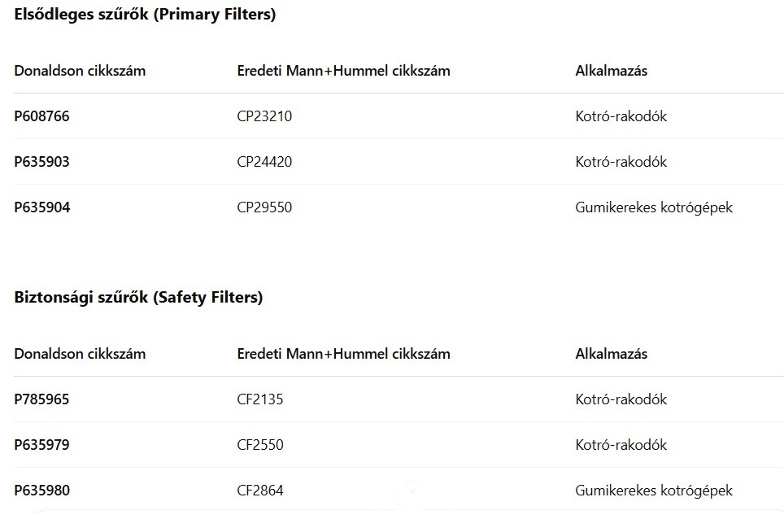This screenshot has width=784, height=519.
Task: Click Kotró-rakodók application in the P785965 row
Action: coord(621,399)
